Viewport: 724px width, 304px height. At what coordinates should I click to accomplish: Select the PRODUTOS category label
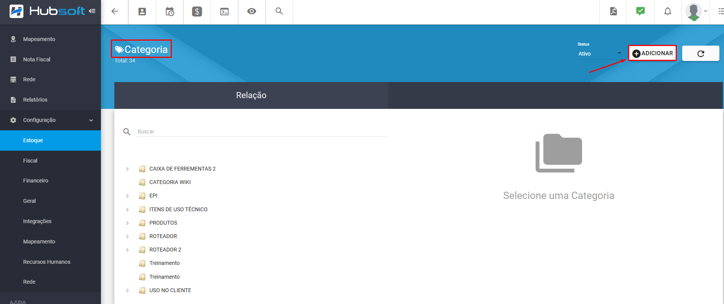(x=163, y=223)
